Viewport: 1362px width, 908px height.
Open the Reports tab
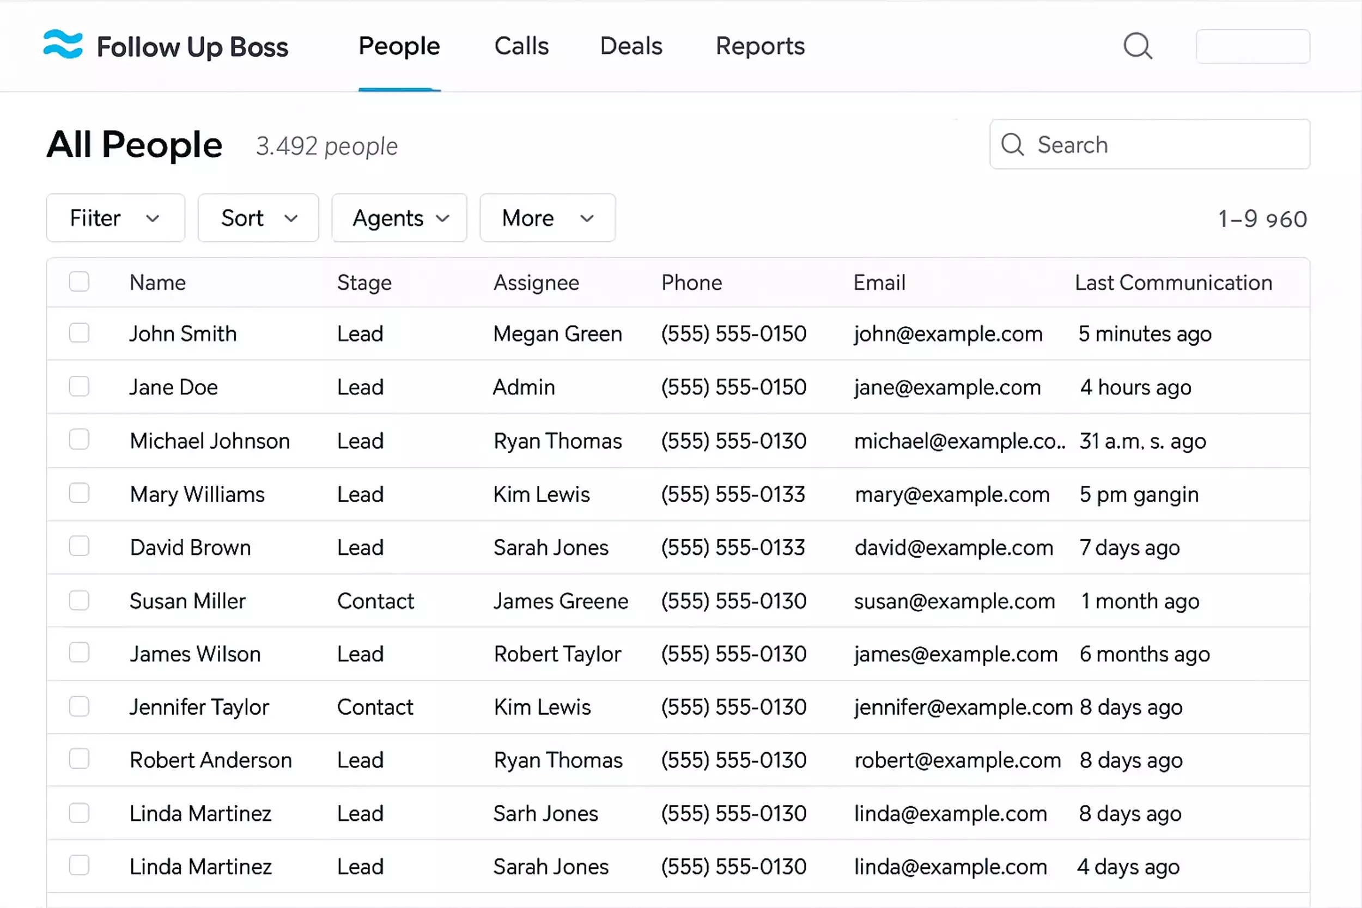(760, 46)
